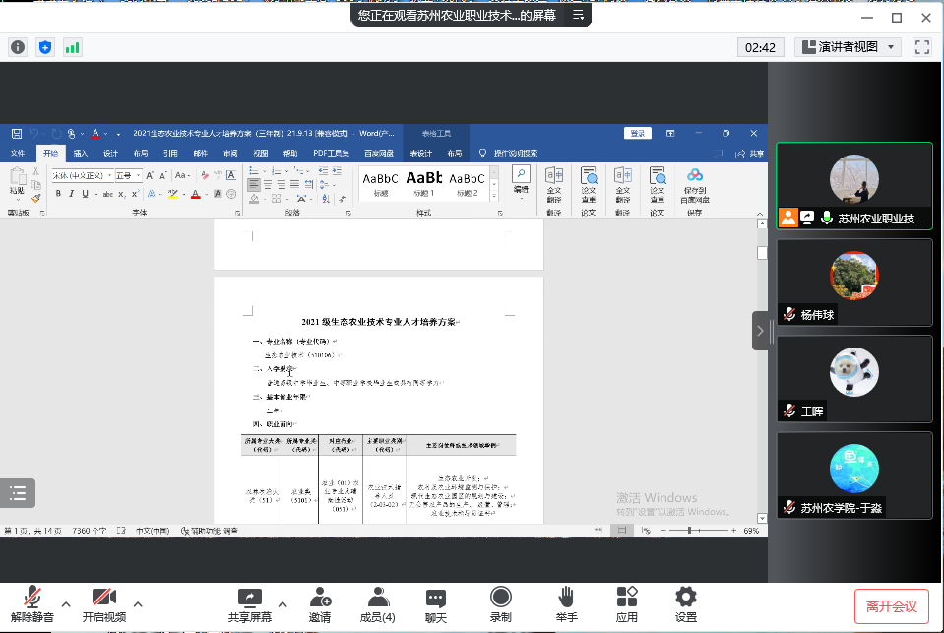
Task: Expand share options arrow beside 共享屏幕
Action: (x=283, y=604)
